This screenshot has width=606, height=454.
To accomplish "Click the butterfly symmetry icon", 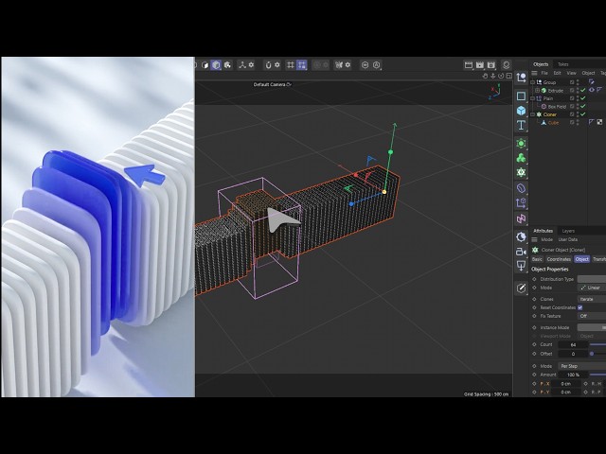I will [339, 65].
